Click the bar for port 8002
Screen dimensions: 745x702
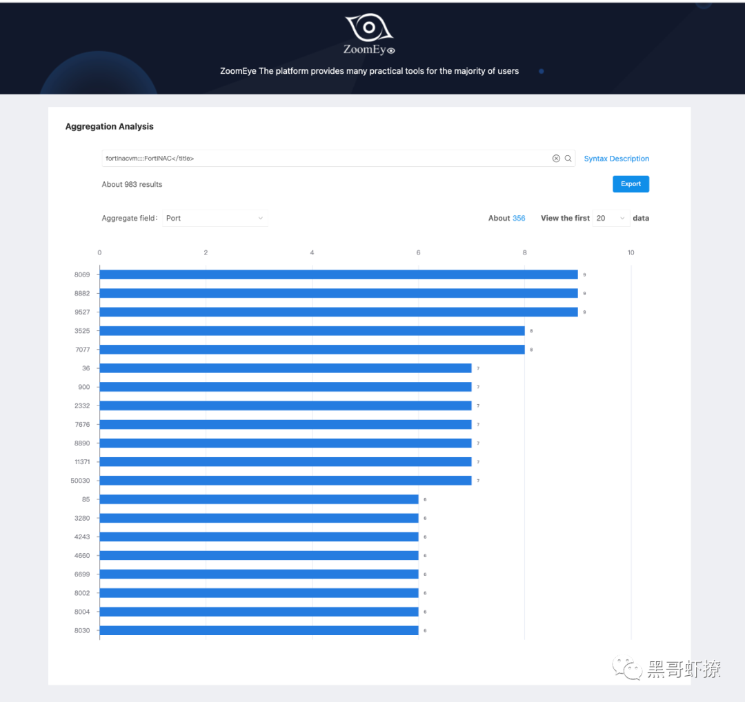click(x=259, y=593)
